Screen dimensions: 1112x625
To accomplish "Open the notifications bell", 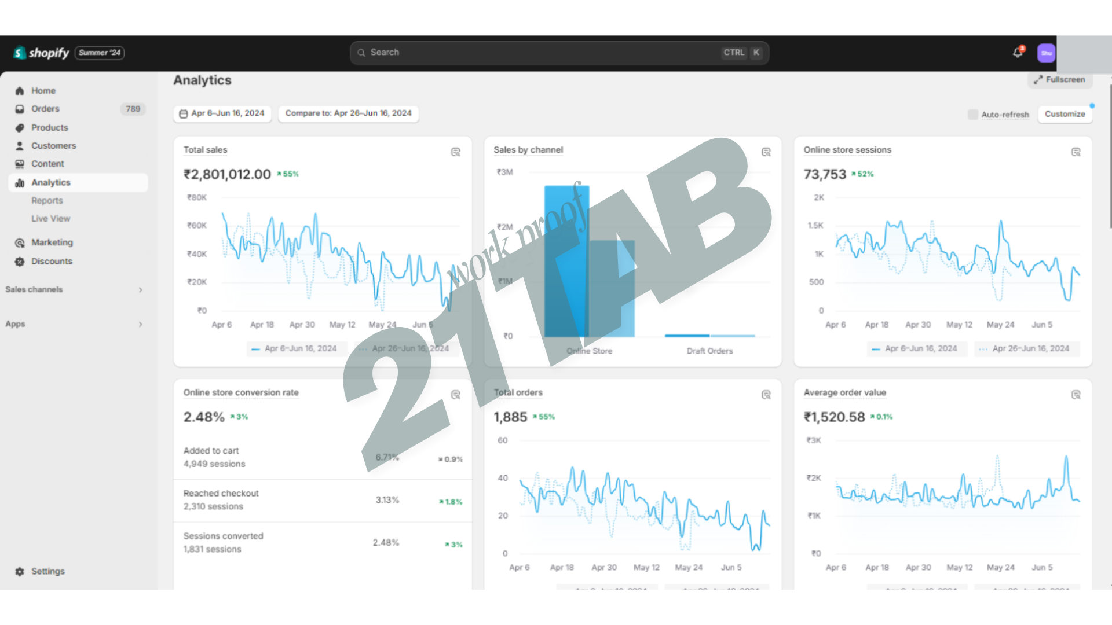I will [1018, 52].
